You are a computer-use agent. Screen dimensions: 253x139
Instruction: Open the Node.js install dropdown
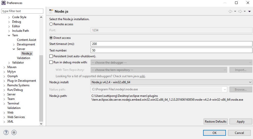click(x=171, y=82)
